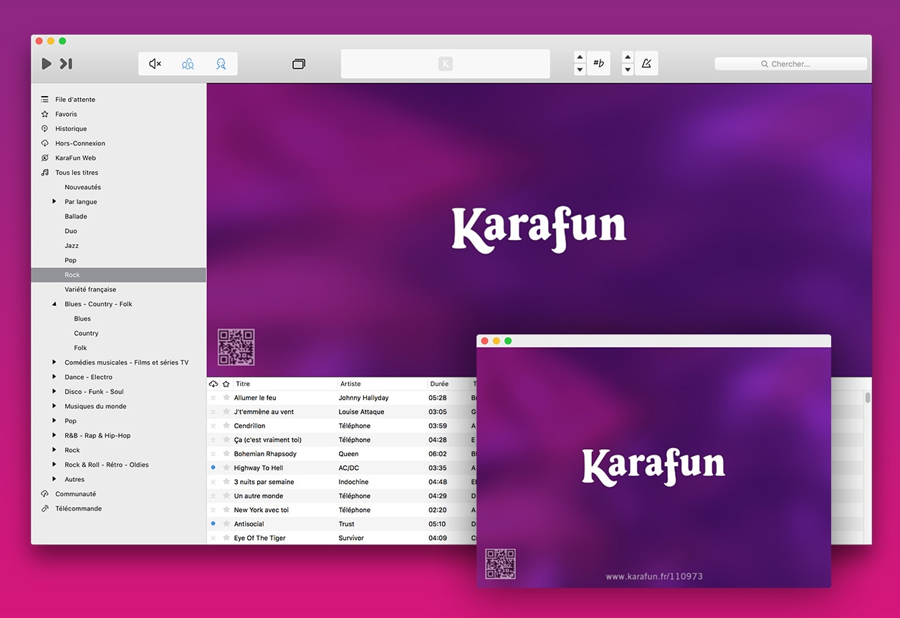Viewport: 900px width, 618px height.
Task: Sort the song list by Artiste column
Action: (381, 384)
